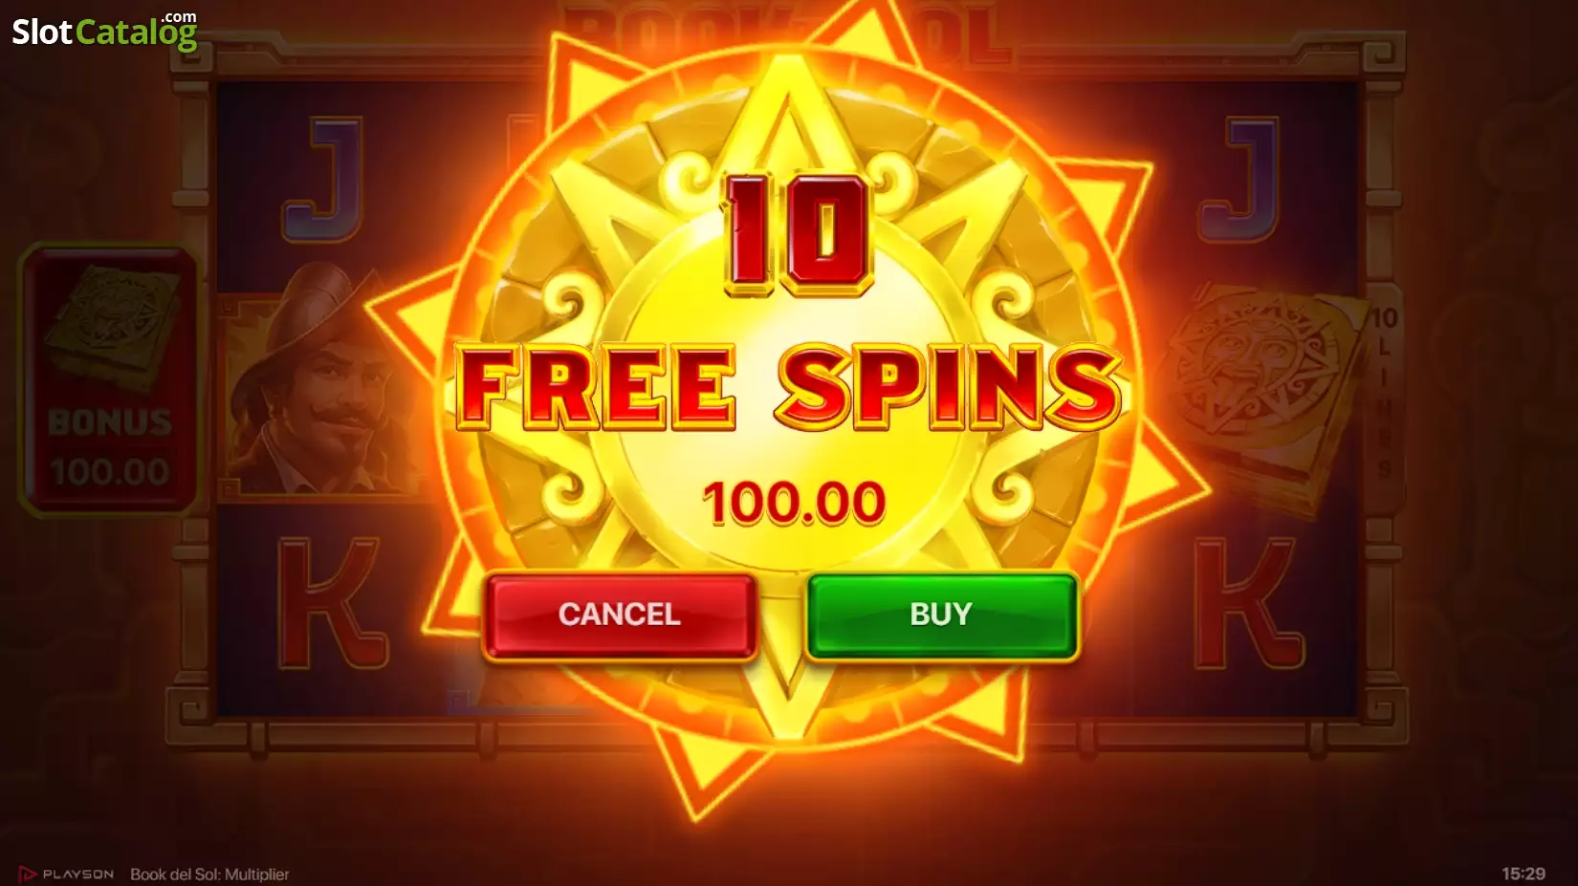Click the 100.00 price in dialog

(795, 503)
